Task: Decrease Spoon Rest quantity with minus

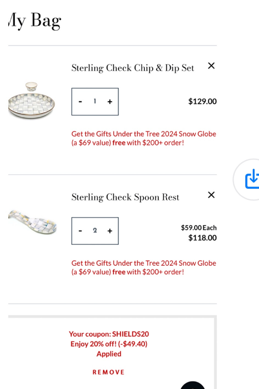Action: coord(80,231)
